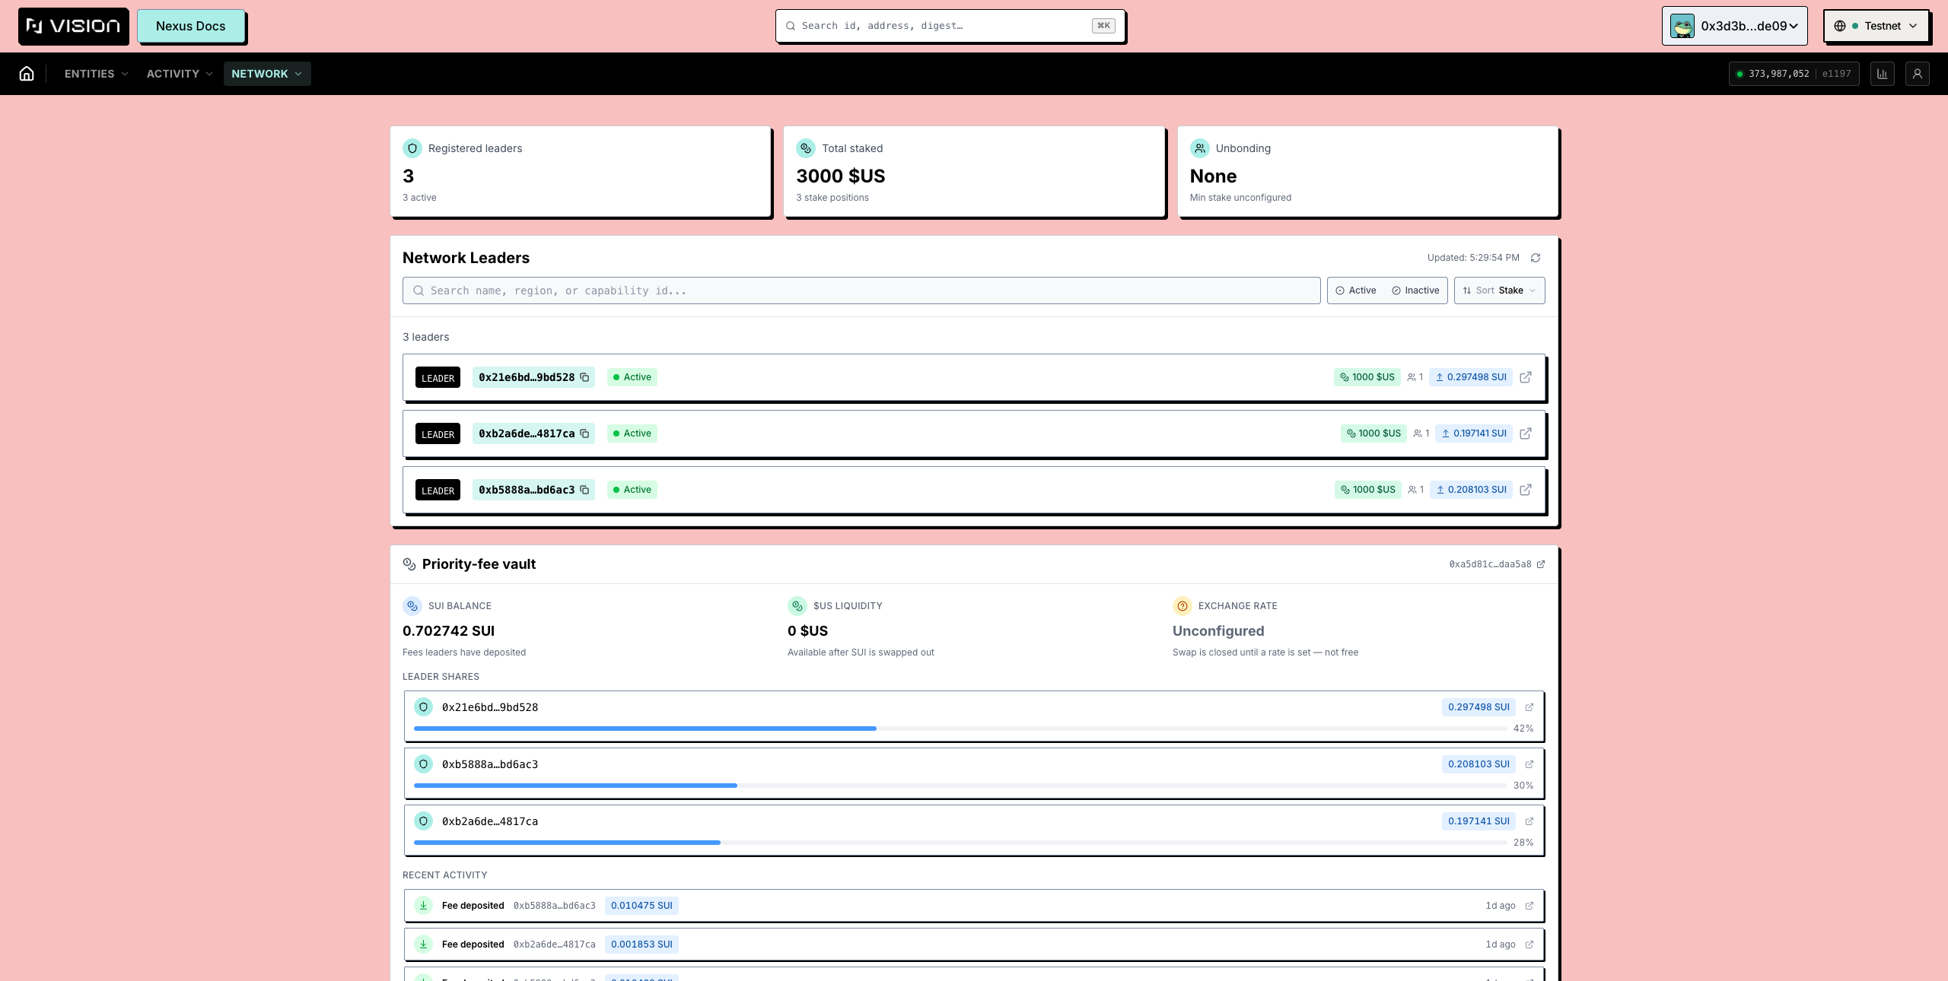
Task: Click the Vision logo
Action: (x=73, y=26)
